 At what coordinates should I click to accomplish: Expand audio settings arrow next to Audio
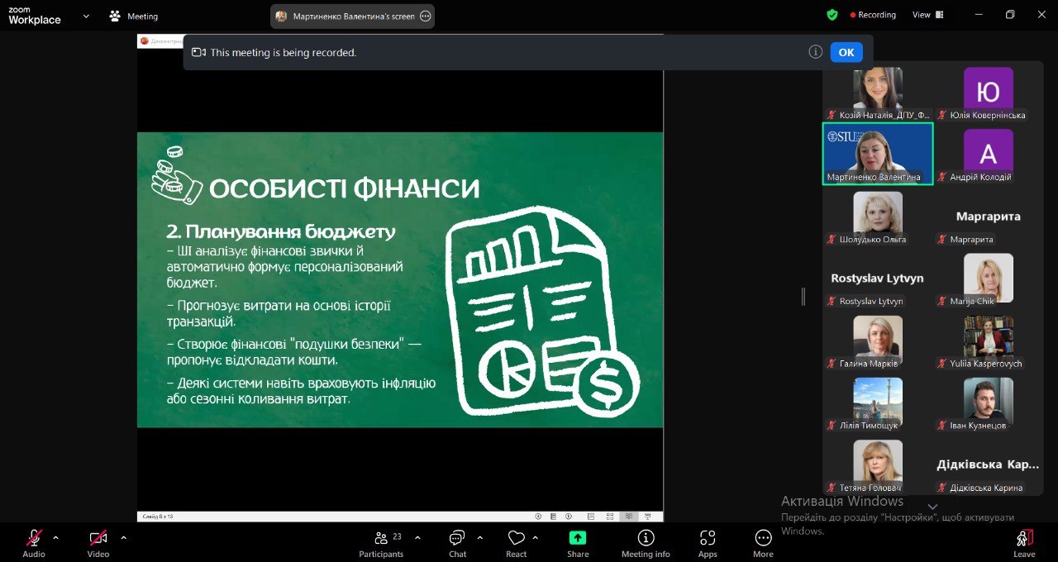55,537
